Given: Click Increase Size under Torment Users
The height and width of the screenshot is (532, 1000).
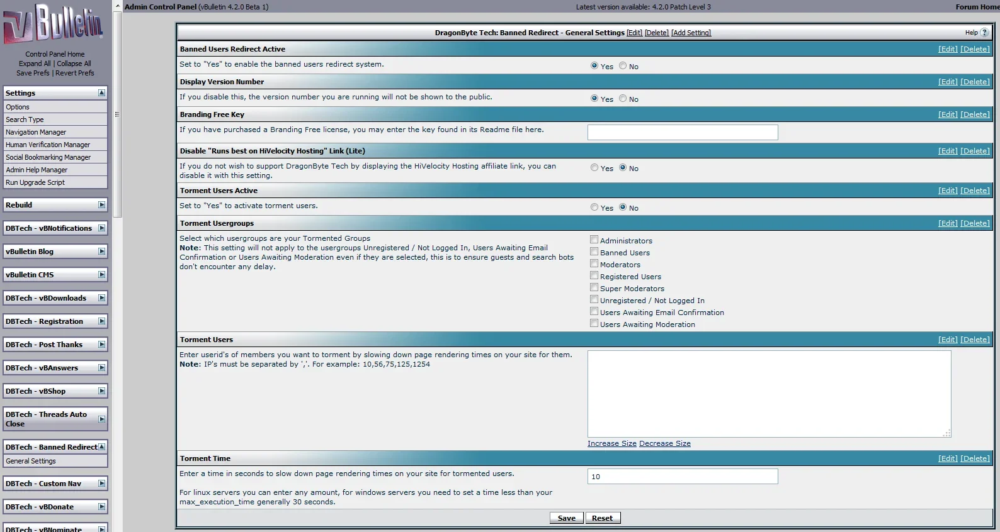Looking at the screenshot, I should click(x=612, y=443).
